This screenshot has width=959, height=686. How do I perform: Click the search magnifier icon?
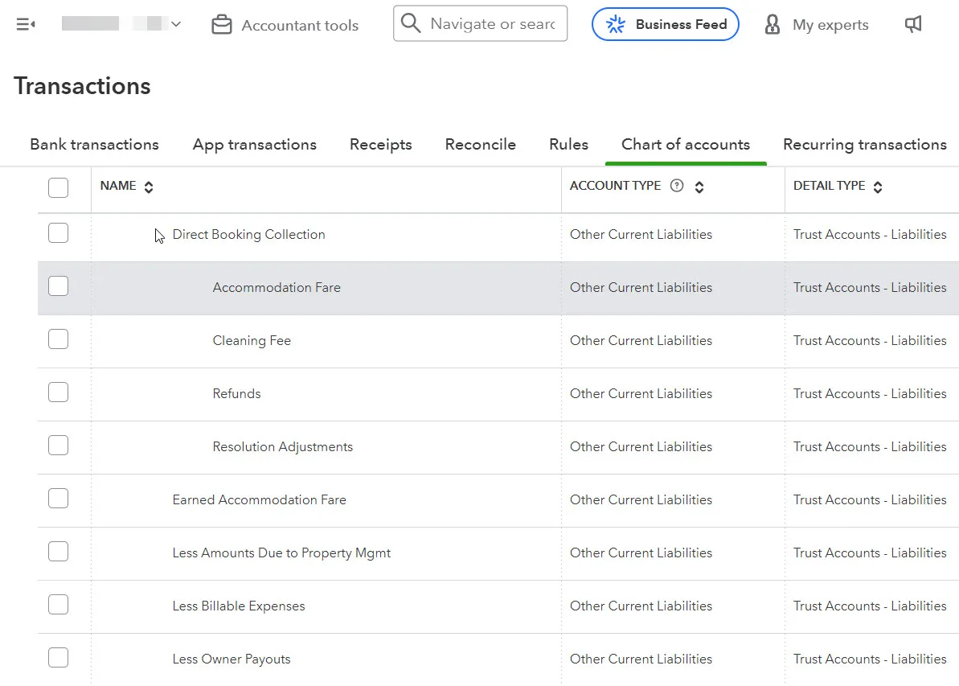411,24
